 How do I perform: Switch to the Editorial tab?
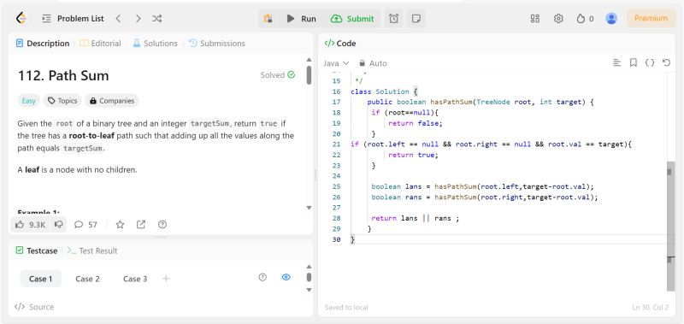coord(100,43)
